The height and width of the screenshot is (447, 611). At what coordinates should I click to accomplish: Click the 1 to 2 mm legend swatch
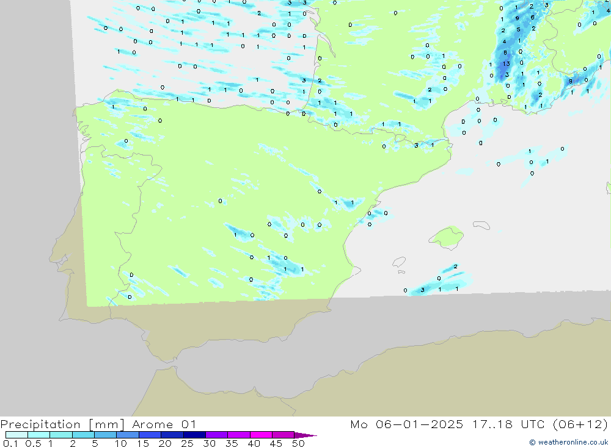(61, 435)
